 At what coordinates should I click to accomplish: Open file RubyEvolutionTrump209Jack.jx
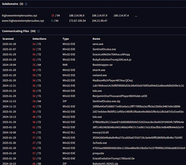coord(112,60)
